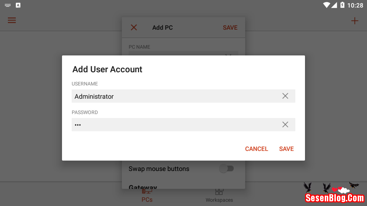Clear the password field with X icon
This screenshot has height=206, width=367.
285,124
